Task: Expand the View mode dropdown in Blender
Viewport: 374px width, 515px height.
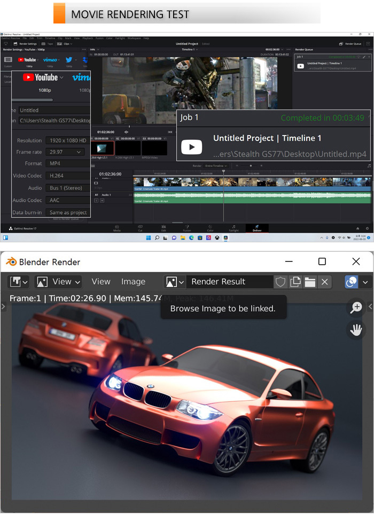Action: pos(58,282)
